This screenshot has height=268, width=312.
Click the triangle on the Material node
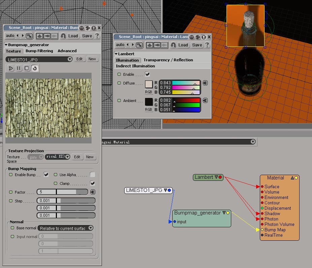(292, 178)
